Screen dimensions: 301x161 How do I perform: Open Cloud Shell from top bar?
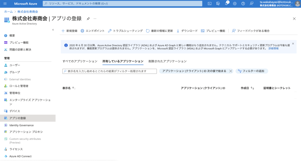tap(210, 4)
